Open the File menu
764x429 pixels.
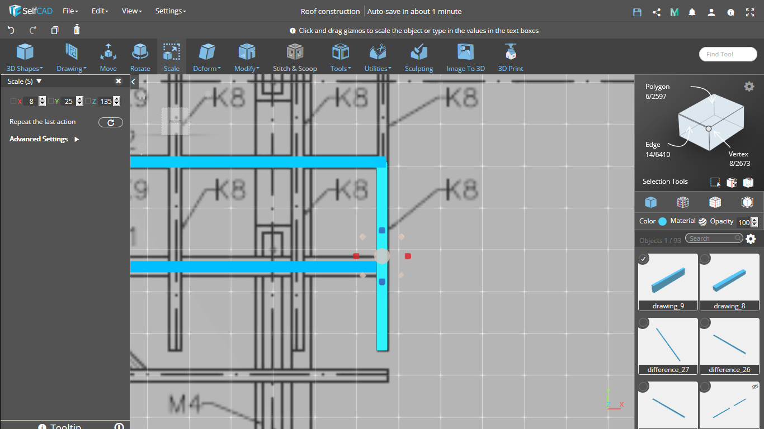click(x=70, y=11)
